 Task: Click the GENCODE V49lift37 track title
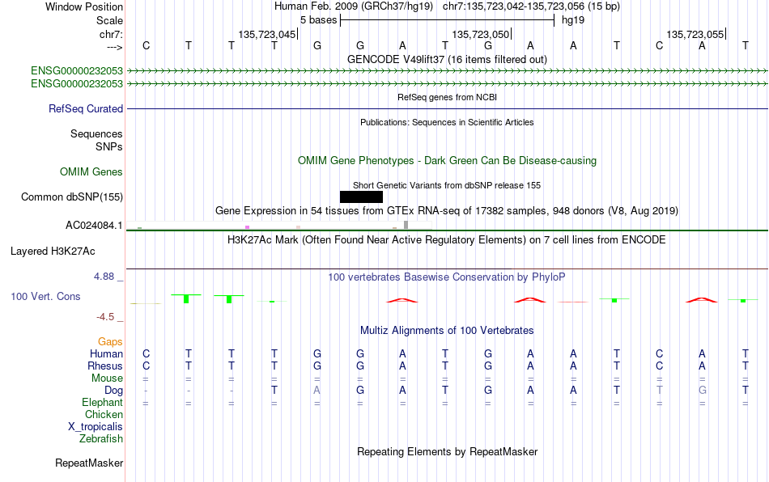click(447, 59)
